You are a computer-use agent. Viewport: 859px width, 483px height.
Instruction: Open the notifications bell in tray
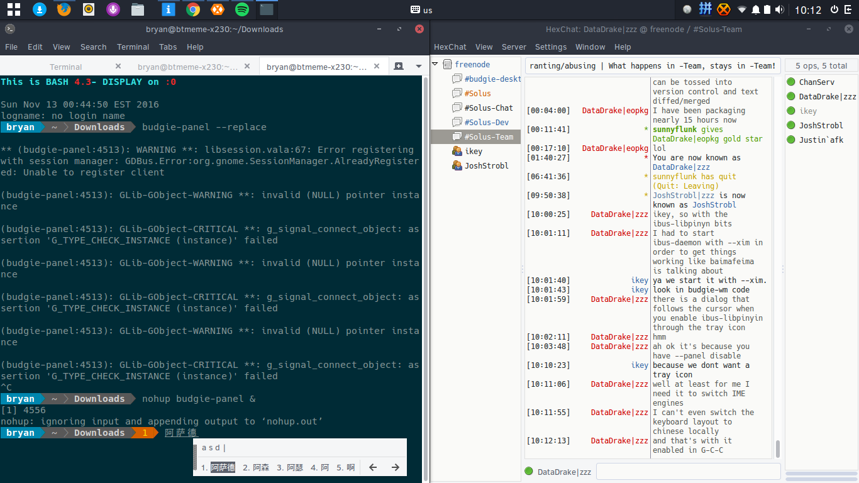[x=756, y=9]
